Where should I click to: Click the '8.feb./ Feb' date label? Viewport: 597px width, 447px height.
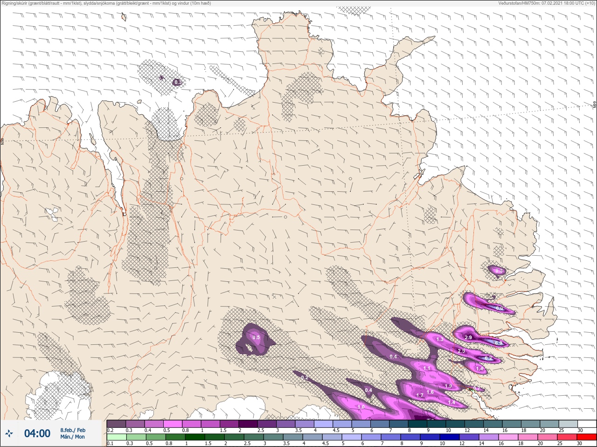click(72, 430)
